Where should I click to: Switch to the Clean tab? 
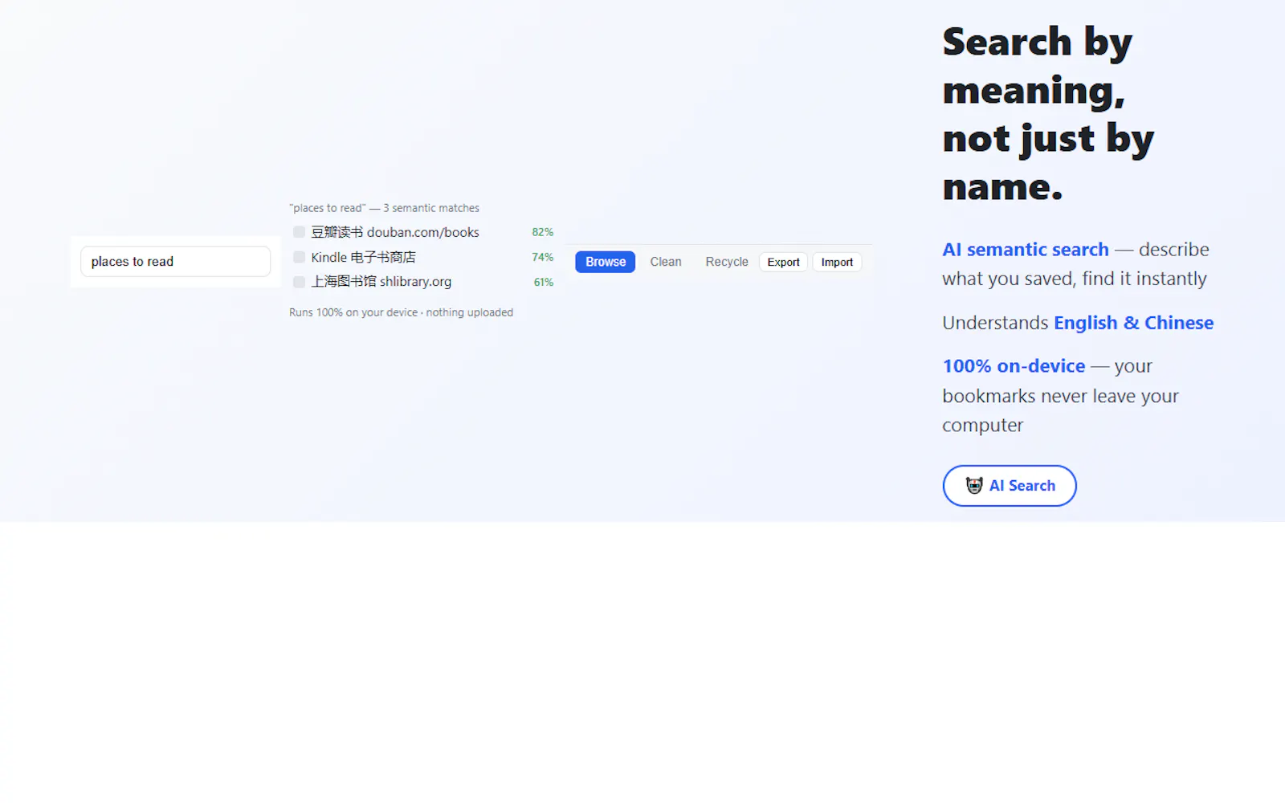[x=666, y=262]
